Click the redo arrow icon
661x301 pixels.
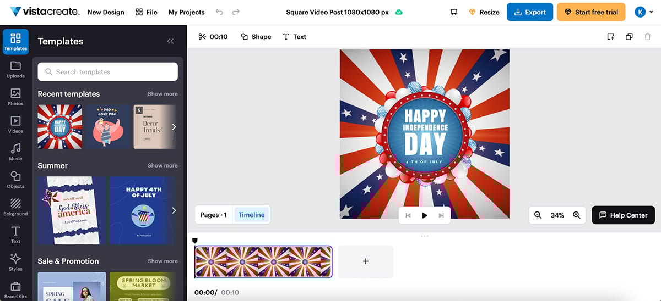(236, 12)
